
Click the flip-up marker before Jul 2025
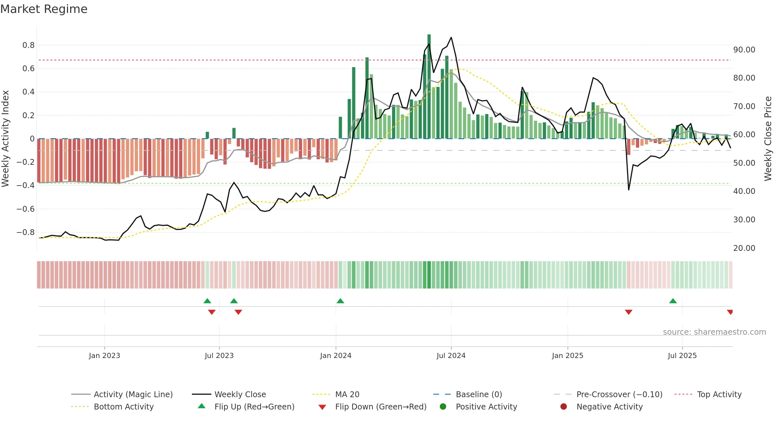[x=673, y=301]
